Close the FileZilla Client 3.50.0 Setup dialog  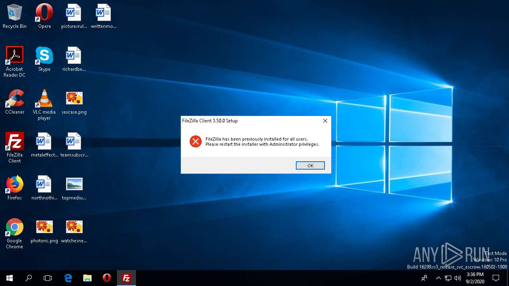point(325,121)
